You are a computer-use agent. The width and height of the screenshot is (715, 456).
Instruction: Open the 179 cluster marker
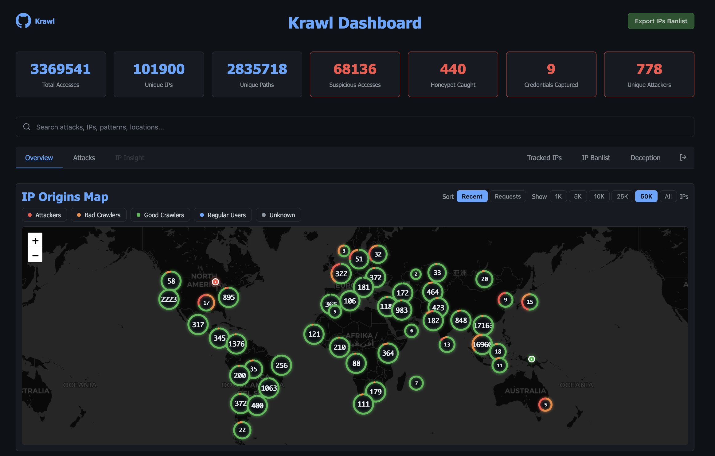click(375, 392)
